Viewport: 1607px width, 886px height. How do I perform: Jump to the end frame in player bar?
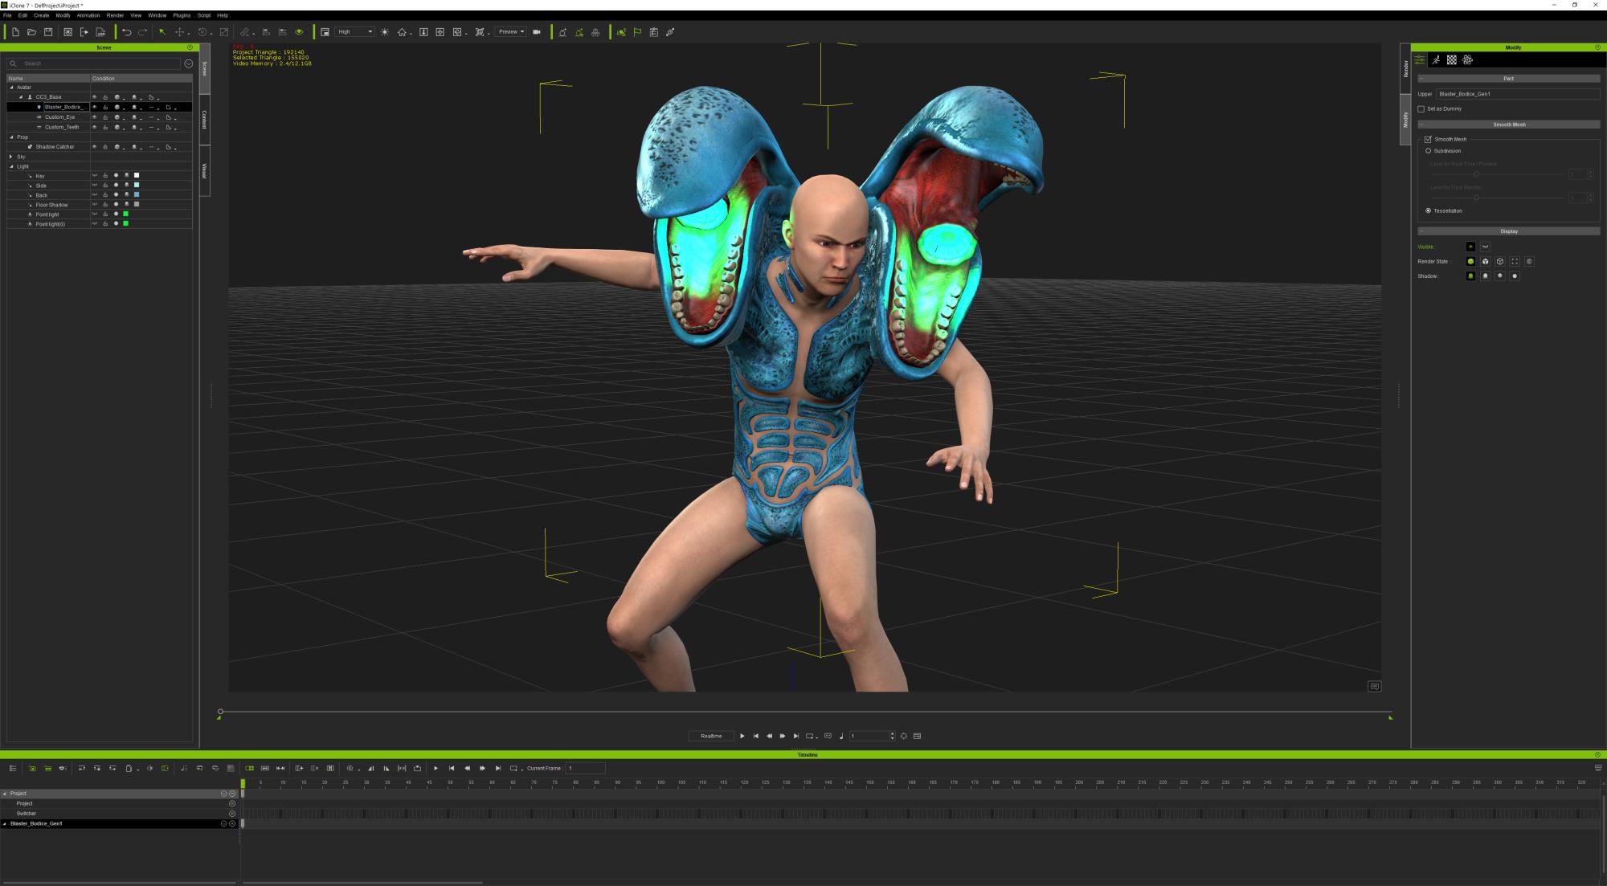coord(796,736)
